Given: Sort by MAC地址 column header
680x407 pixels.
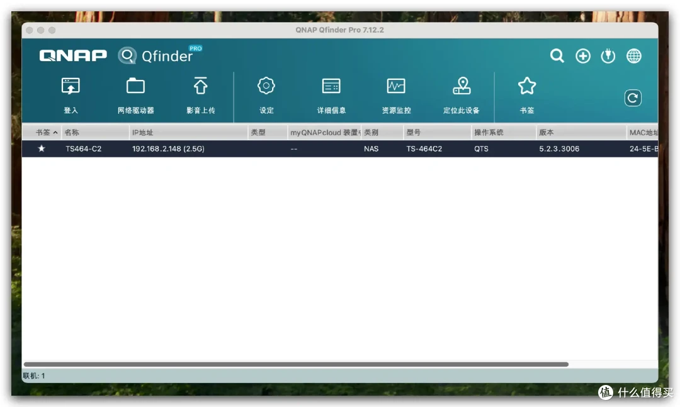Looking at the screenshot, I should tap(643, 132).
